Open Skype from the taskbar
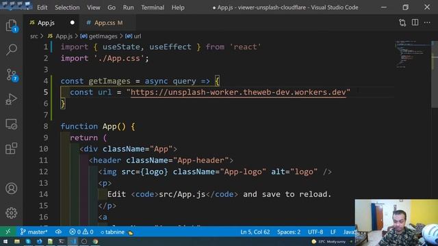 point(28,241)
